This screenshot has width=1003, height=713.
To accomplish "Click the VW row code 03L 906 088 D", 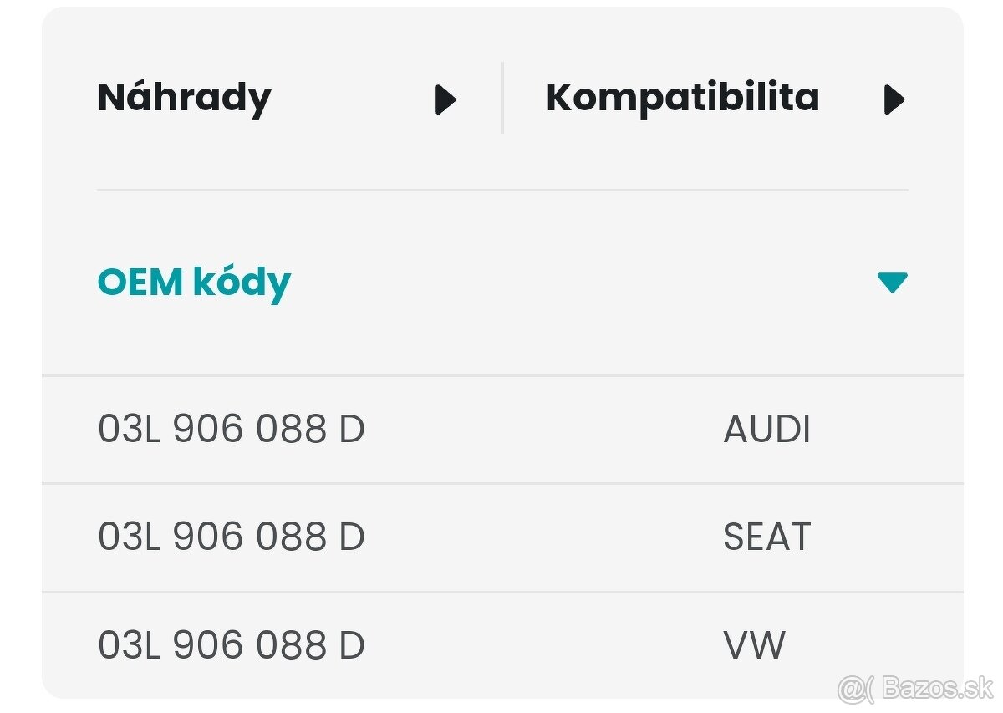I will click(231, 644).
